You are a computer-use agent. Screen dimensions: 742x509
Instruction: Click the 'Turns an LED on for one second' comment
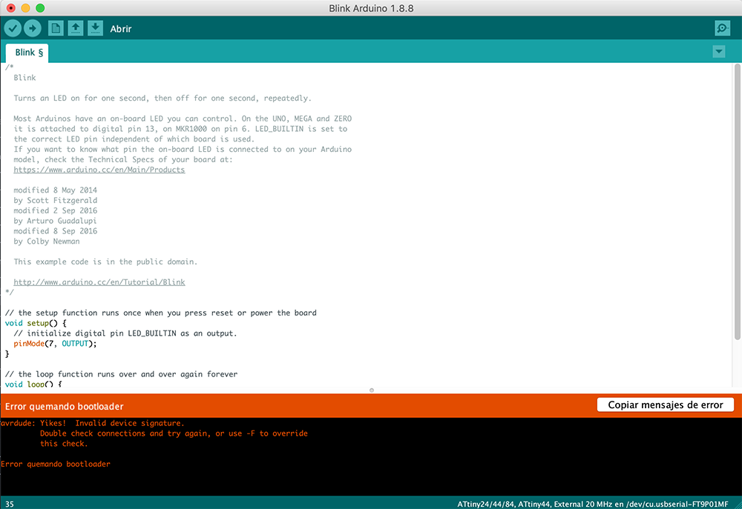pos(162,99)
